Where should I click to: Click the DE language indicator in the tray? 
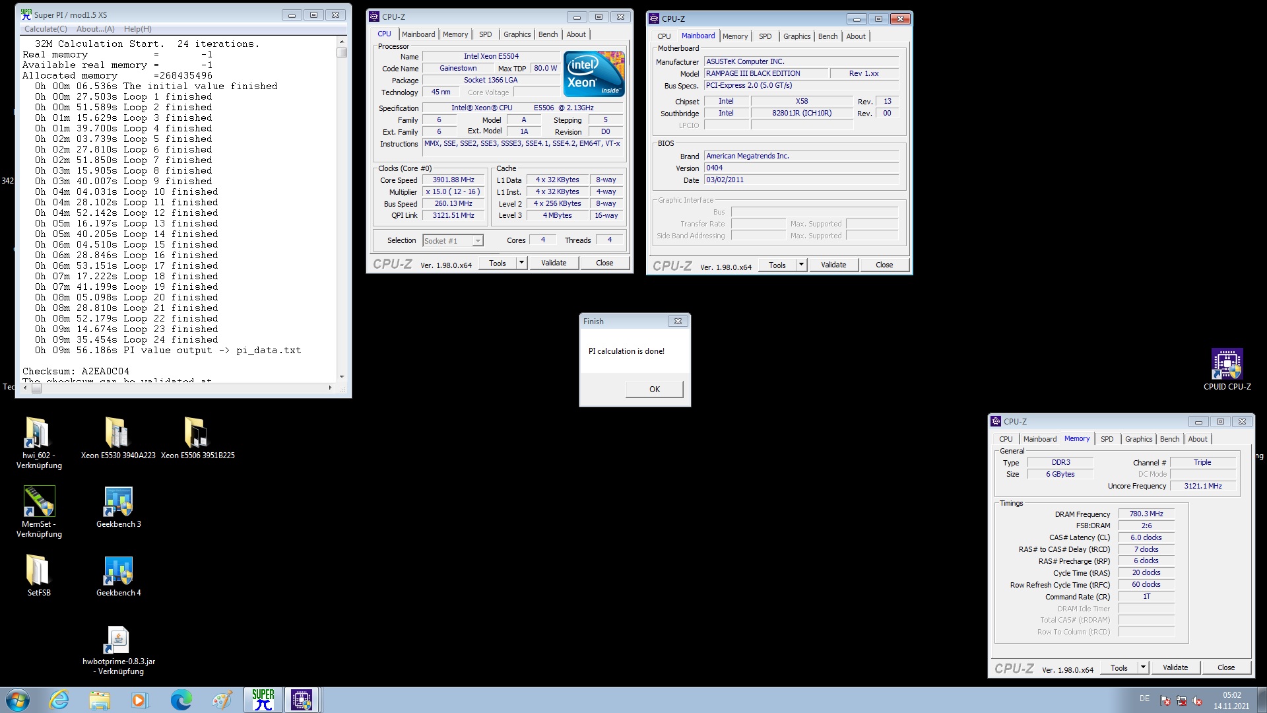(x=1144, y=698)
